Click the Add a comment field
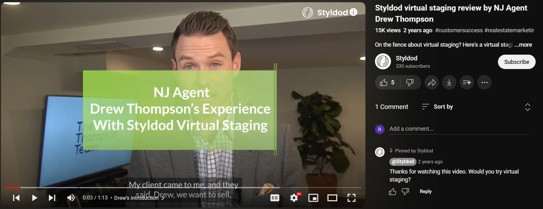Image resolution: width=543 pixels, height=209 pixels. (459, 129)
